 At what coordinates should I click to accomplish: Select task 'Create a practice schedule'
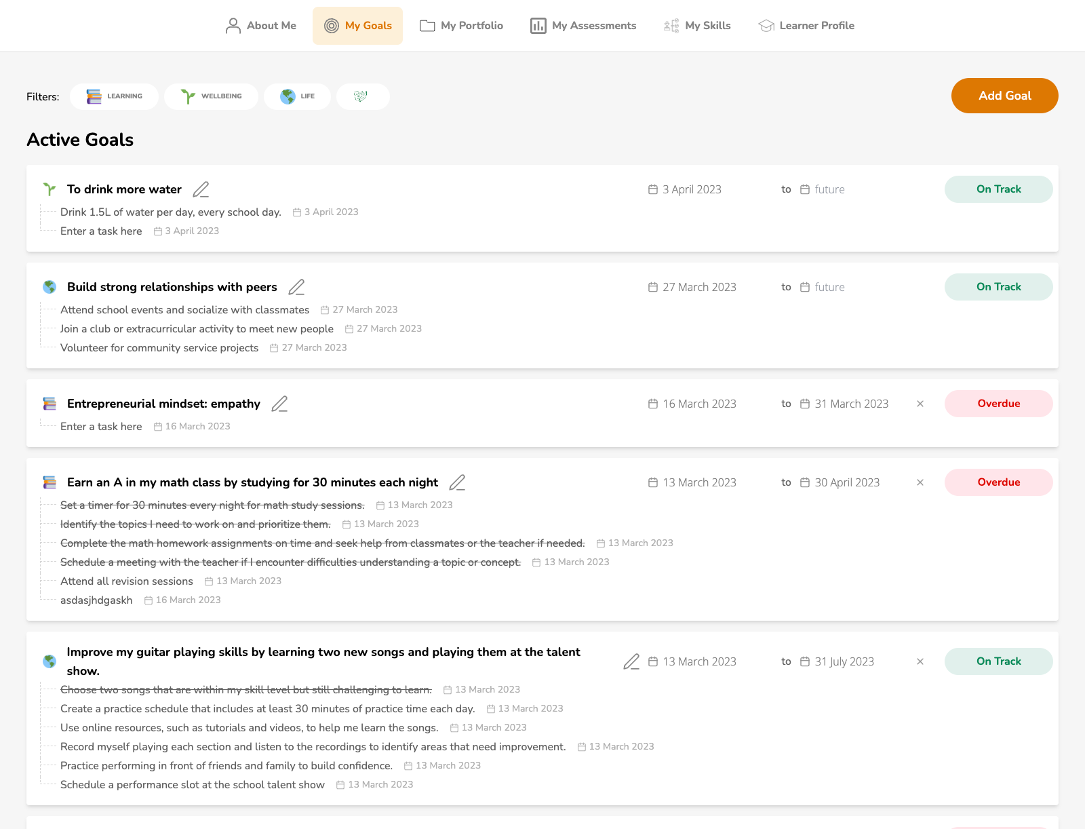[268, 709]
